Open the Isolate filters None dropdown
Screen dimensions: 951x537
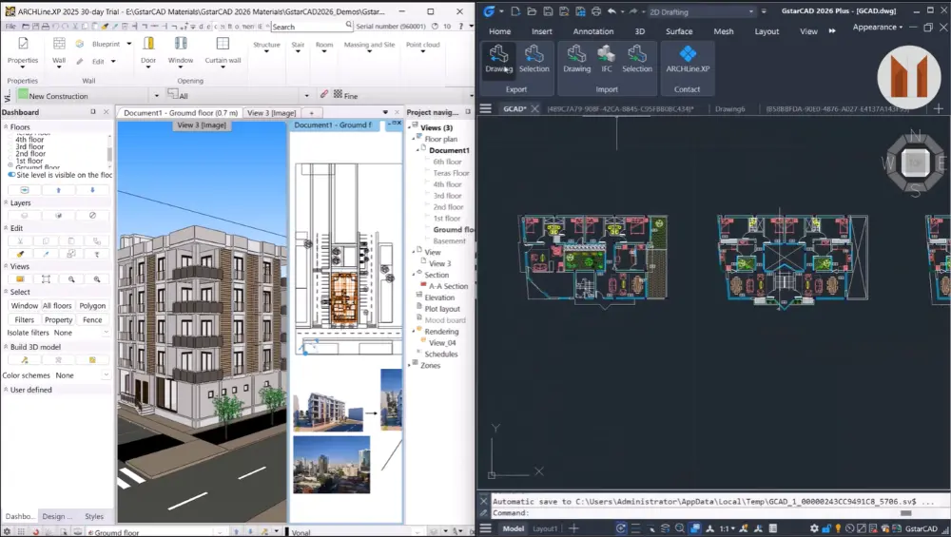(107, 333)
